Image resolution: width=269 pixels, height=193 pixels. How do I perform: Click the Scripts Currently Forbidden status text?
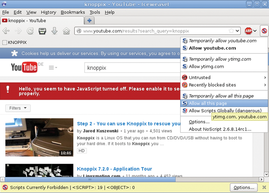(x=39, y=187)
